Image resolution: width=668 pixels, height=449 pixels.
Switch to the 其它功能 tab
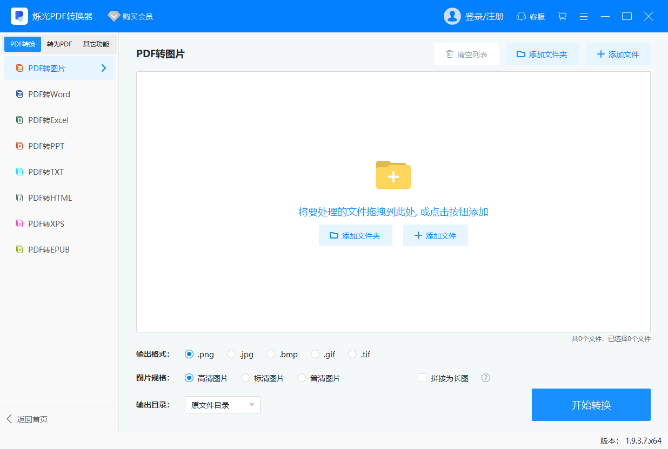click(x=95, y=44)
